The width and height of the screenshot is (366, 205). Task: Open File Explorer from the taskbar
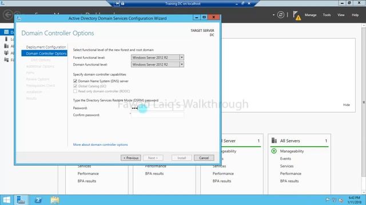coord(55,200)
